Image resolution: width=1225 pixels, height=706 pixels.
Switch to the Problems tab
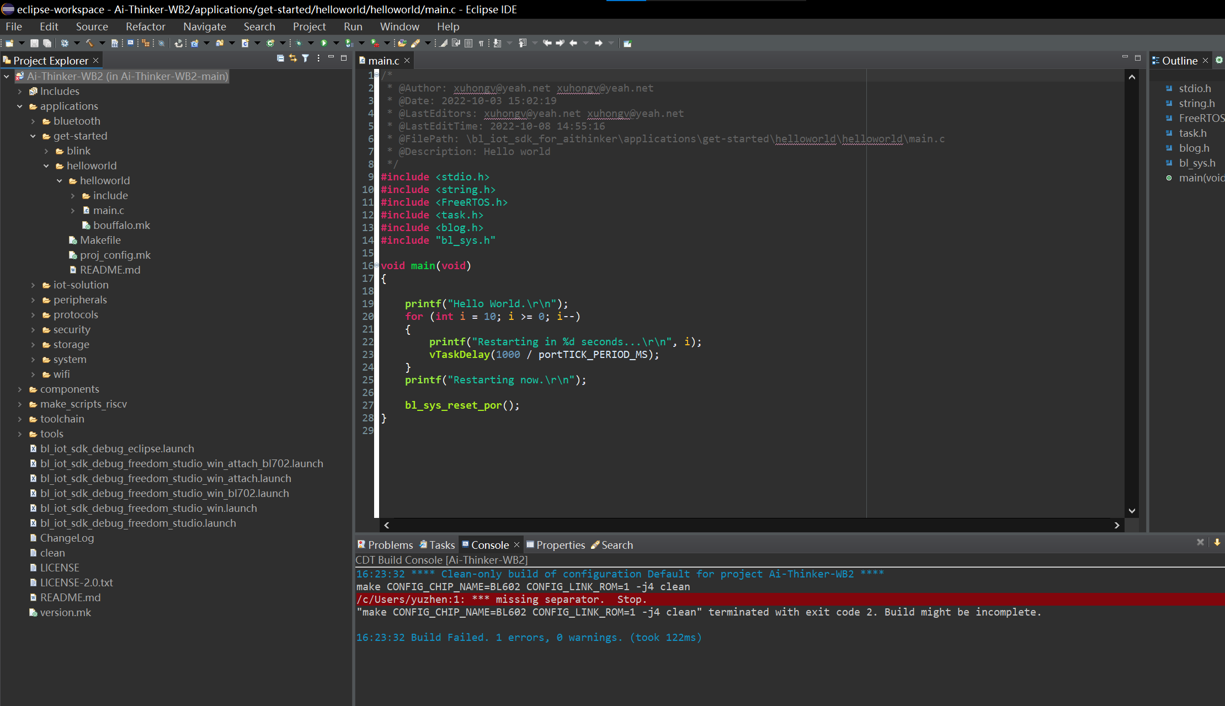click(x=385, y=545)
